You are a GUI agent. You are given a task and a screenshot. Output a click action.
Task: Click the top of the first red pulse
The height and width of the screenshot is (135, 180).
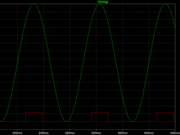[34, 112]
